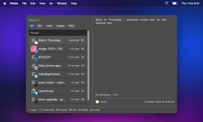Click the 7 October 2026 timestamp
The width and height of the screenshot is (203, 122).
[159, 102]
